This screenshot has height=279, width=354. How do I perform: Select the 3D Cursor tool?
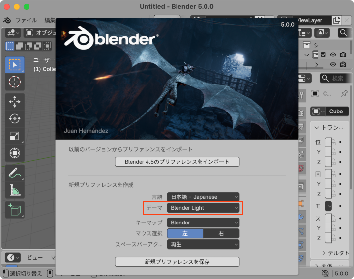(x=15, y=82)
